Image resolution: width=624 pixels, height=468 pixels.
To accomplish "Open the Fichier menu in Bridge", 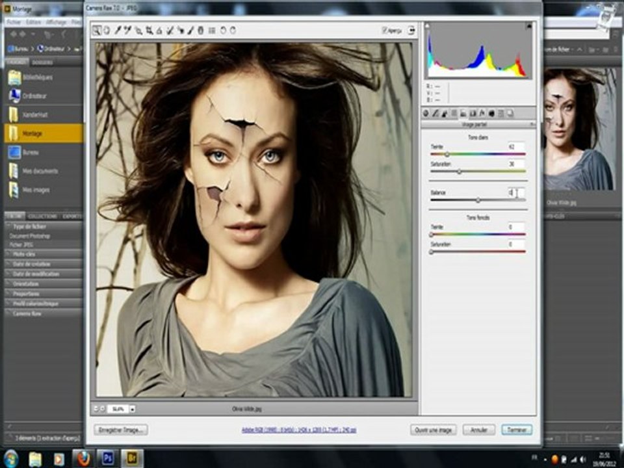I will (14, 22).
